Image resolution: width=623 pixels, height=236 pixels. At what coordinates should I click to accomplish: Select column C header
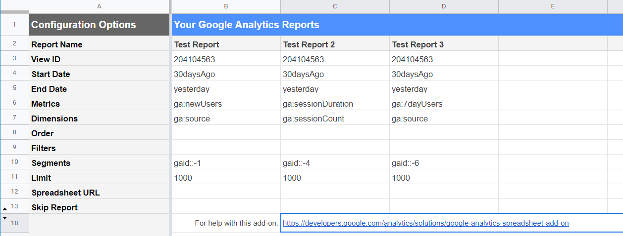[335, 6]
